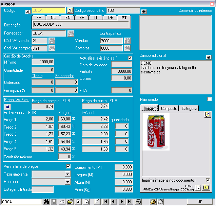This screenshot has width=216, height=206.
Task: Go to next record
Action: tap(122, 202)
